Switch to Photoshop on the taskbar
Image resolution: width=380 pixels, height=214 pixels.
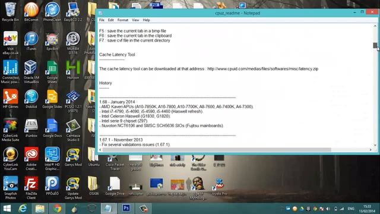tap(126, 209)
